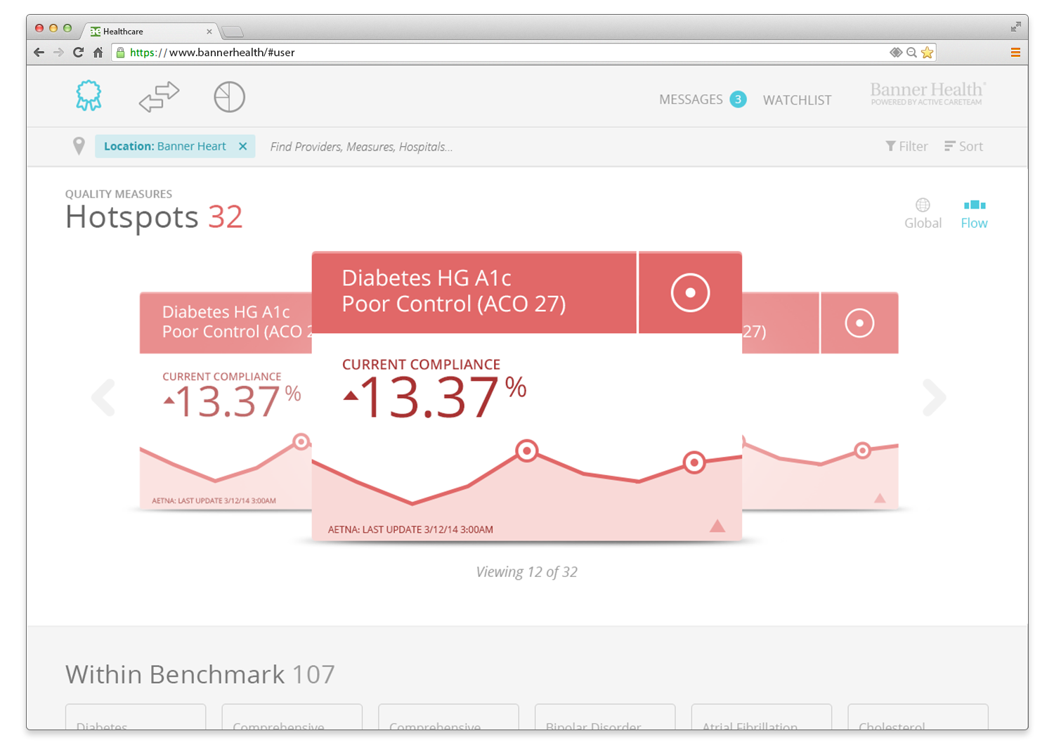The image size is (1054, 752).
Task: Open the WATCHLIST
Action: click(797, 100)
